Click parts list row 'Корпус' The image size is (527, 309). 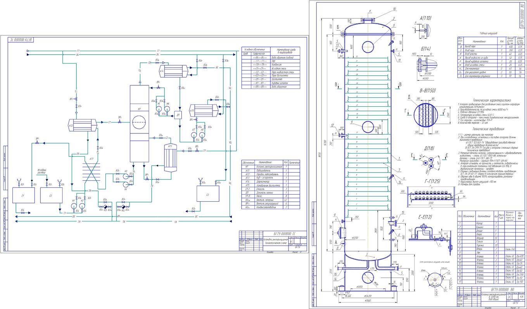click(x=491, y=223)
